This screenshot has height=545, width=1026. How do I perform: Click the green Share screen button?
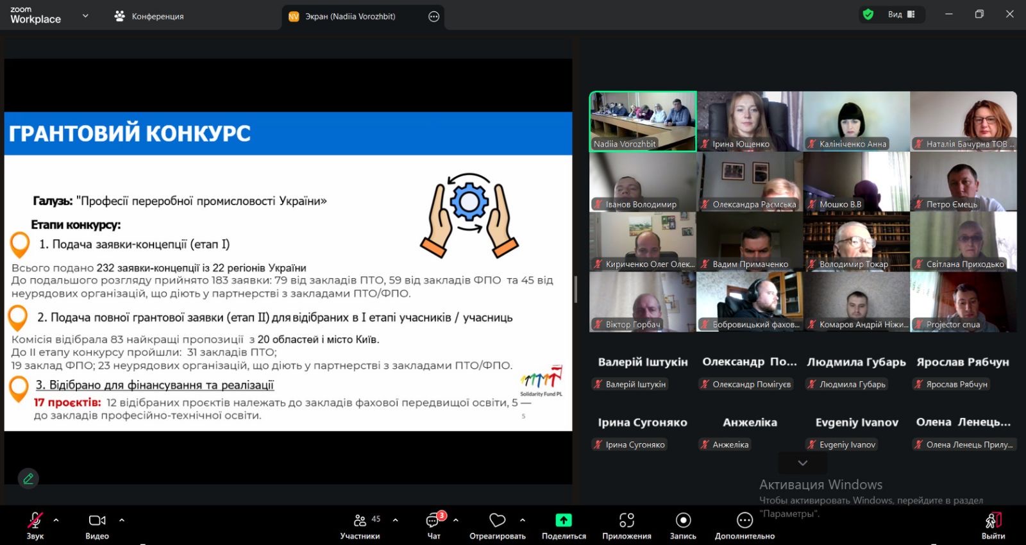click(x=564, y=521)
